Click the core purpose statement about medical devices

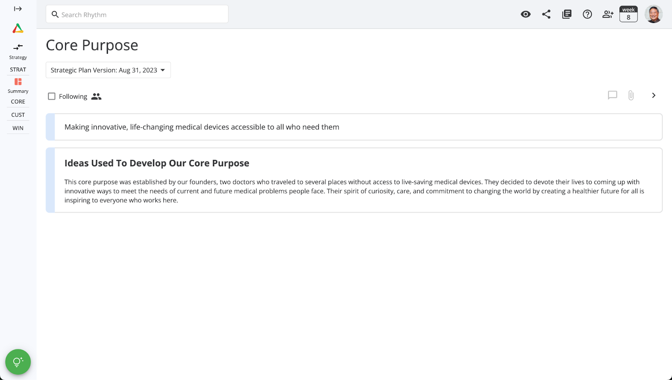click(202, 127)
